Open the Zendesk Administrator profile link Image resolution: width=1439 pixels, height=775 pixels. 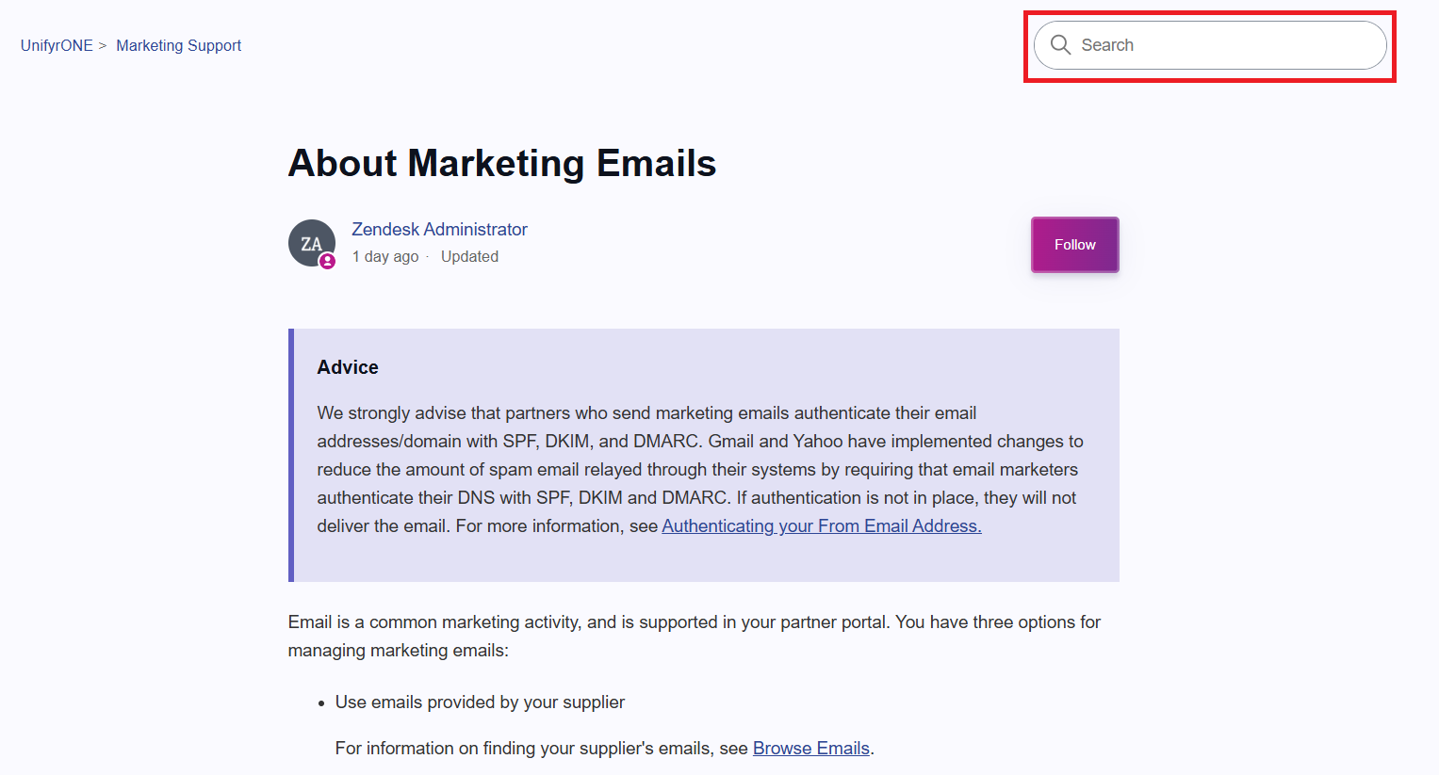pyautogui.click(x=439, y=229)
